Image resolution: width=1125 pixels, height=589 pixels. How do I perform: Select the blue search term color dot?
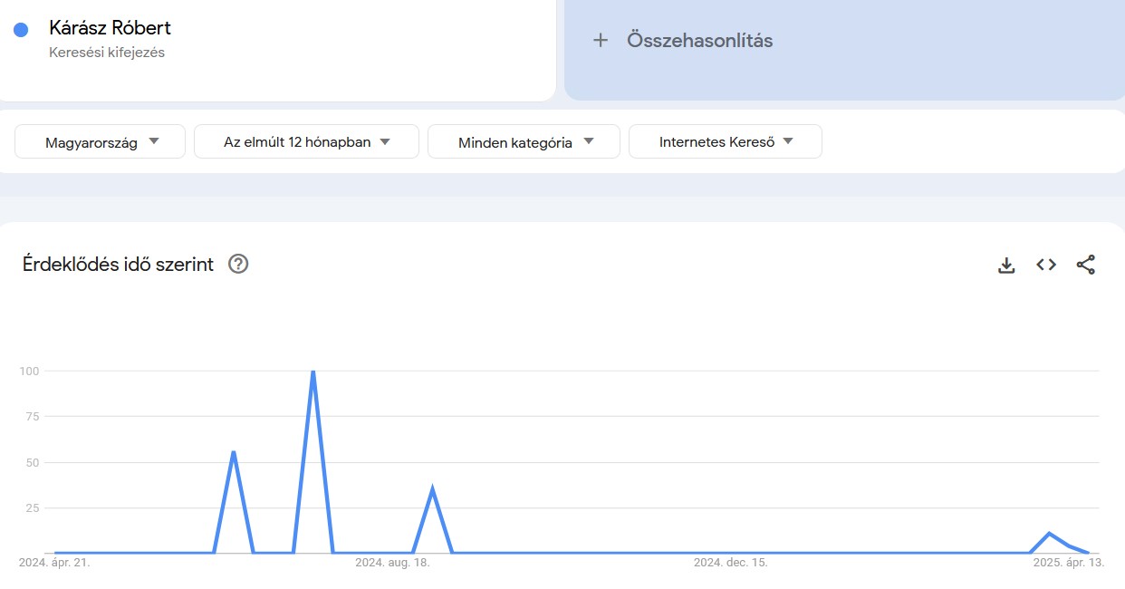(x=20, y=29)
